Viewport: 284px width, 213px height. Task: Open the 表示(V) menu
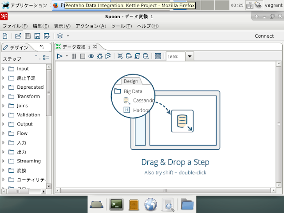click(62, 26)
